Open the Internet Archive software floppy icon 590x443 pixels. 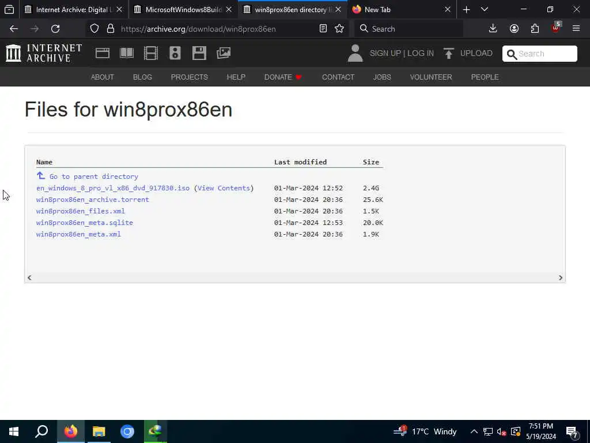point(199,53)
